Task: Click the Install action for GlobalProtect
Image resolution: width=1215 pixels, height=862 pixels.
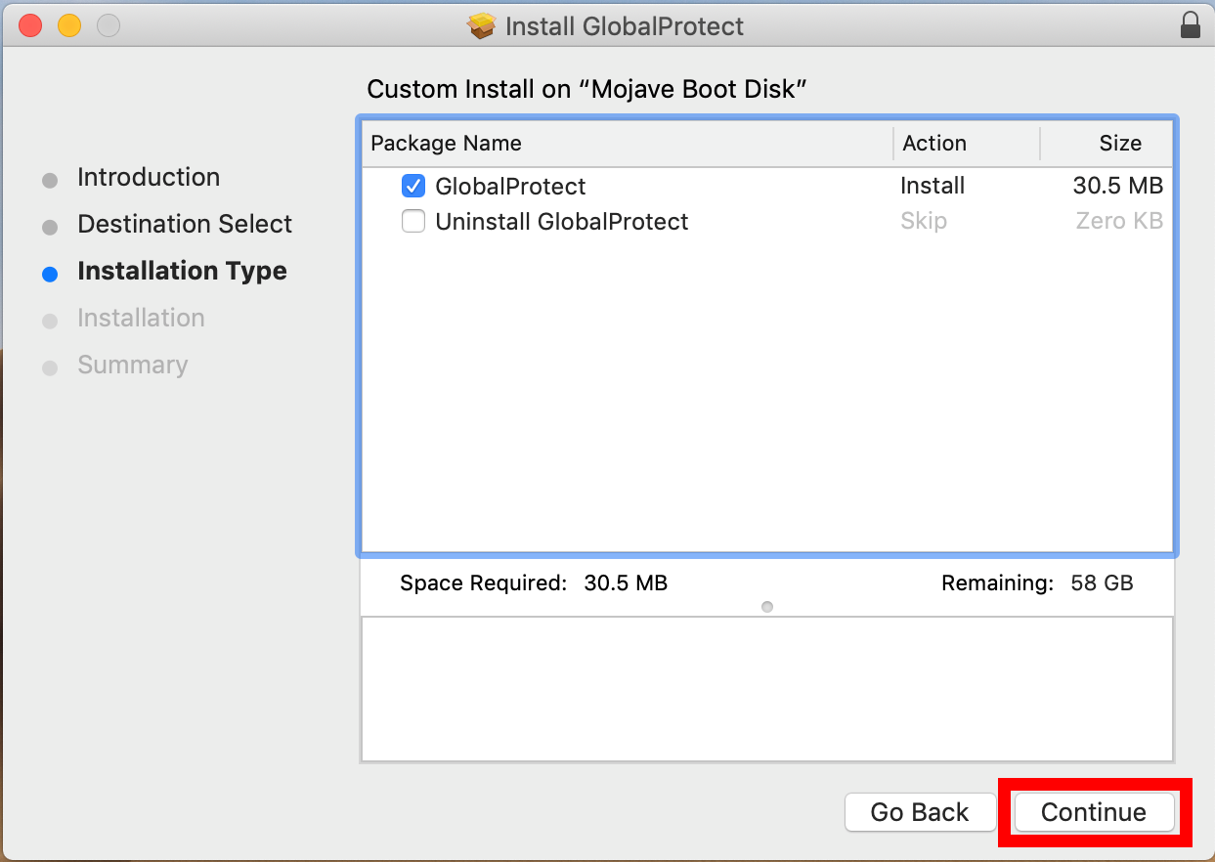Action: (x=933, y=186)
